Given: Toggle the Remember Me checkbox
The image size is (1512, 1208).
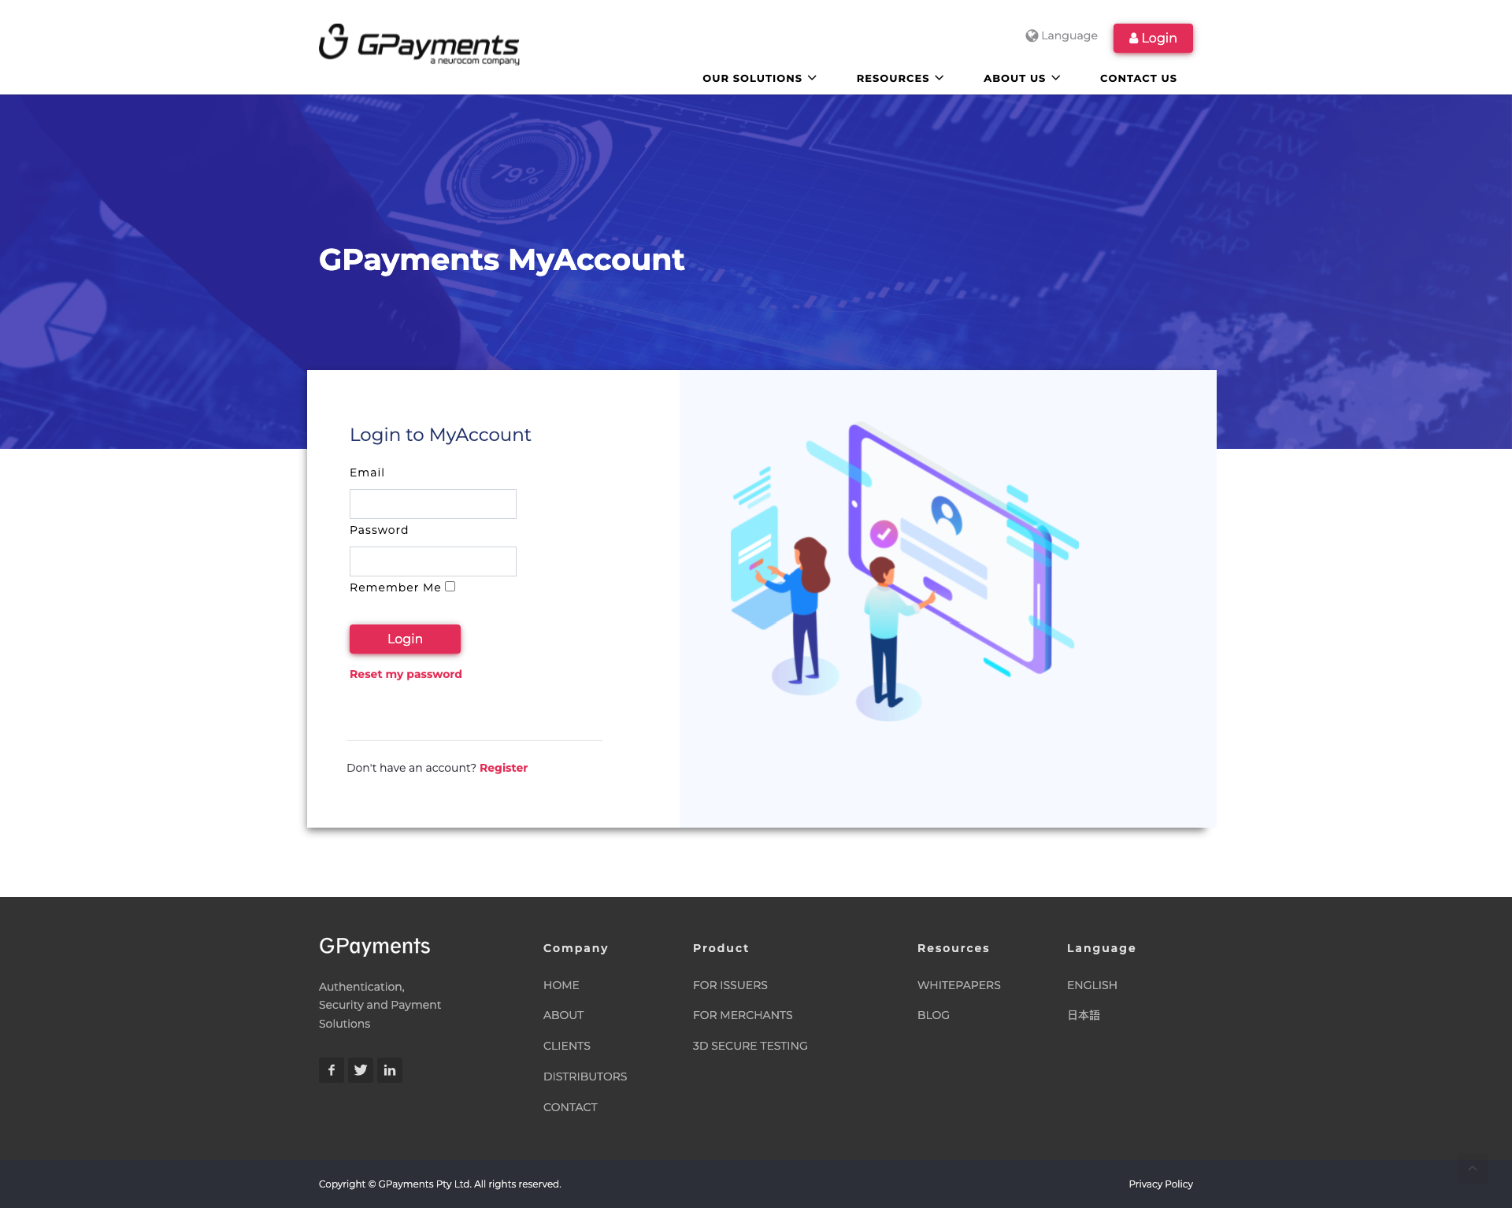Looking at the screenshot, I should coord(450,586).
